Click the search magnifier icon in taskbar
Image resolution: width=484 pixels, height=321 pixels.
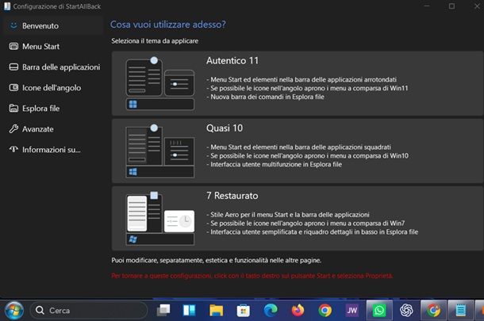[40, 310]
